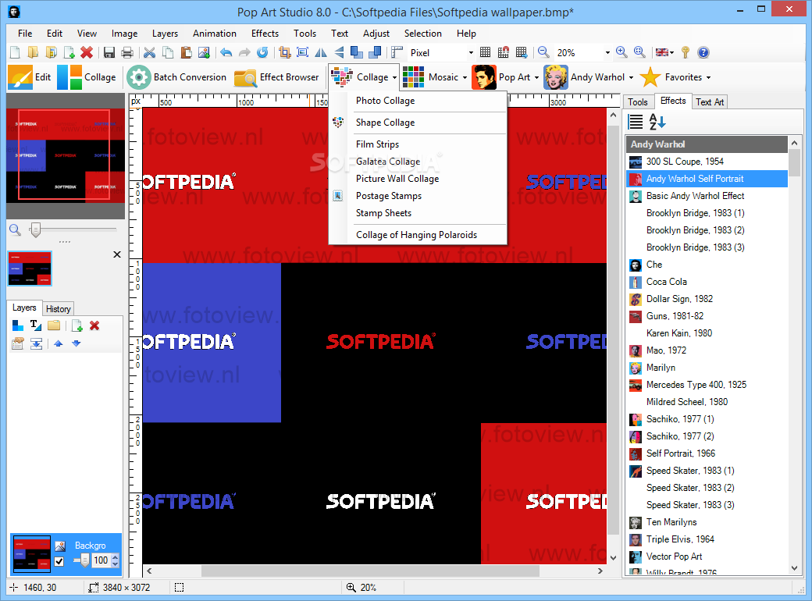Image resolution: width=812 pixels, height=601 pixels.
Task: Switch to the History tab
Action: tap(58, 309)
